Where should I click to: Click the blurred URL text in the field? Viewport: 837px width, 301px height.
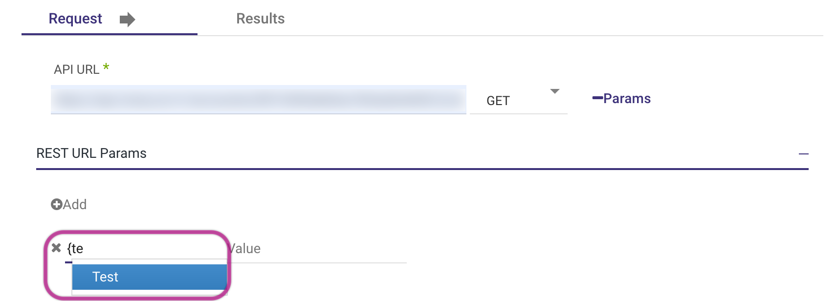click(258, 100)
